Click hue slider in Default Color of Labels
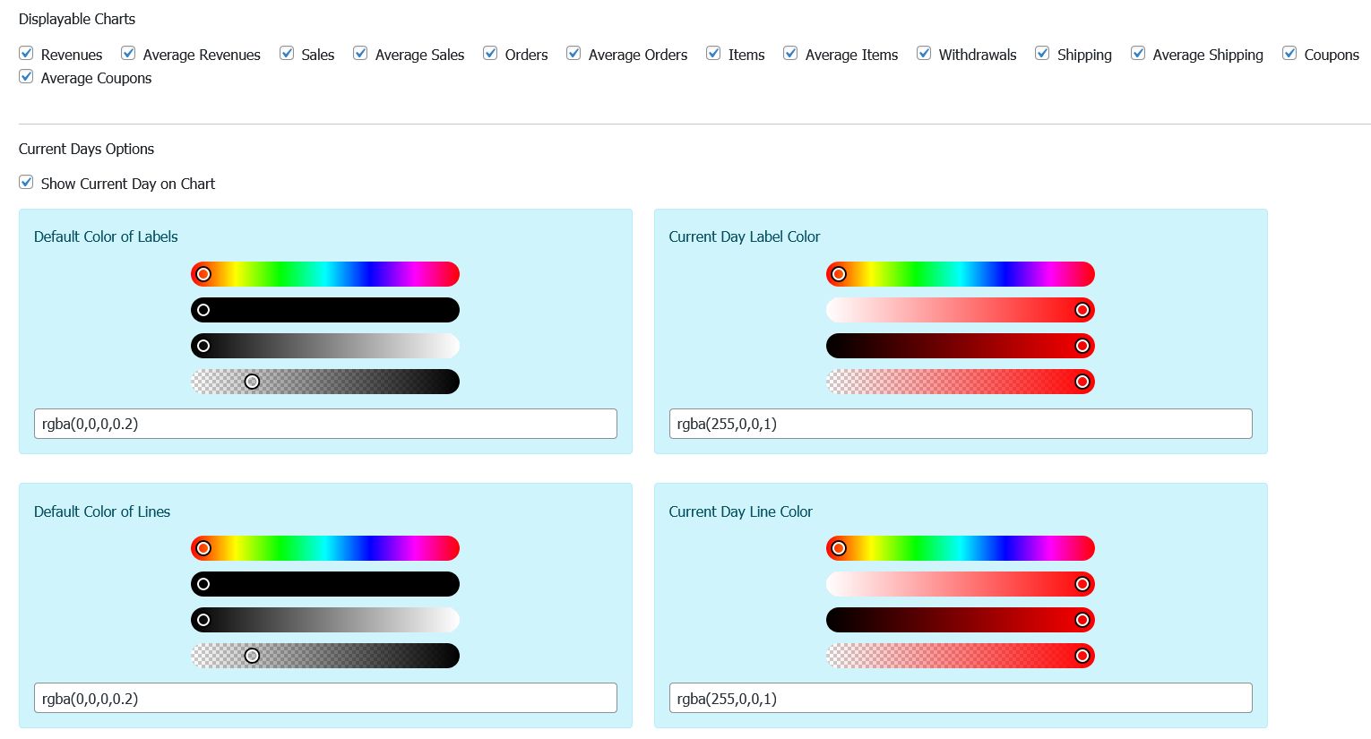This screenshot has width=1371, height=739. click(x=325, y=274)
